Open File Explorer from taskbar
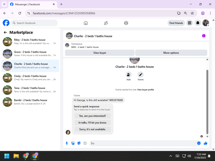The width and height of the screenshot is (215, 161). [16, 156]
